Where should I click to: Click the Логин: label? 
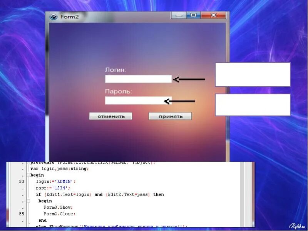click(116, 70)
